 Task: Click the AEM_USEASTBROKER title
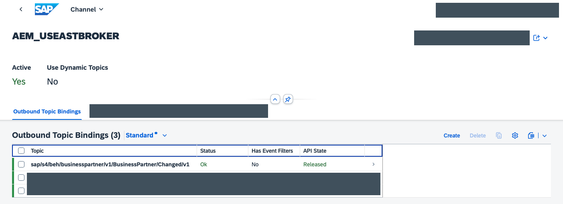[x=66, y=36]
